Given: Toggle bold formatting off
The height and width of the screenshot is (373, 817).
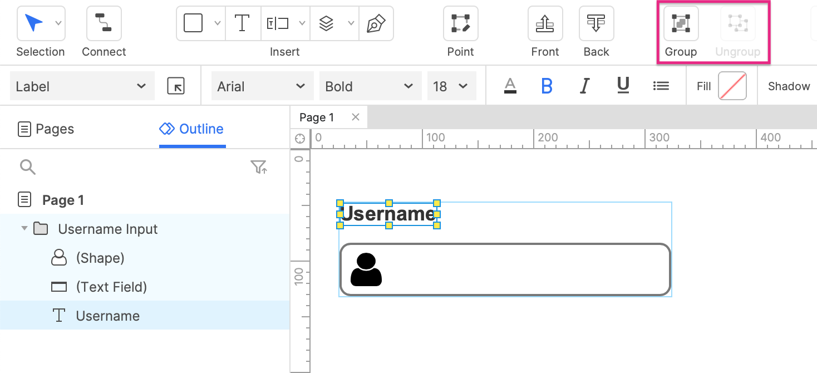Looking at the screenshot, I should pyautogui.click(x=547, y=86).
